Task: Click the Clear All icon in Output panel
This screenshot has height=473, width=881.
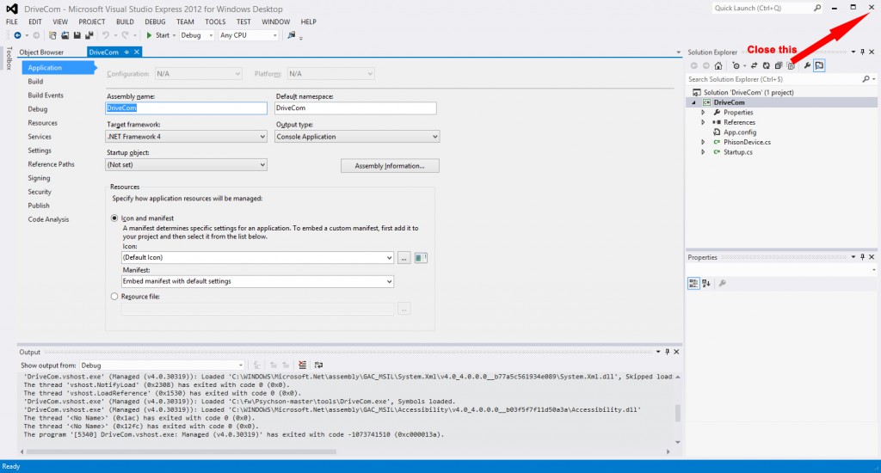Action: (x=302, y=365)
